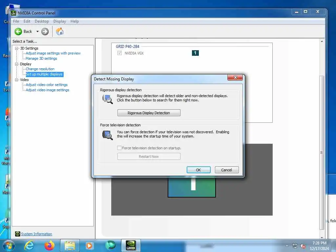
Task: Click the green Back arrow icon
Action: (x=18, y=31)
